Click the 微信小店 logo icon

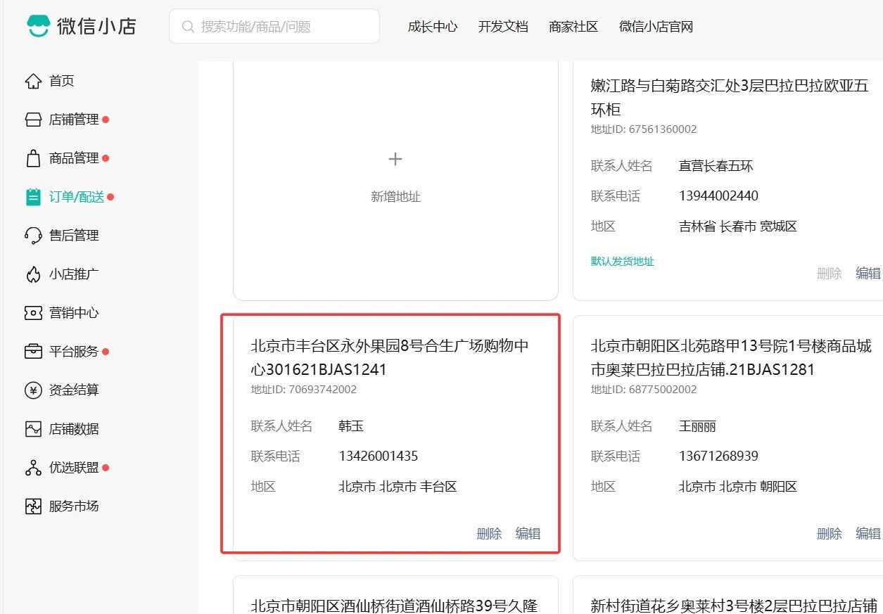(39, 26)
